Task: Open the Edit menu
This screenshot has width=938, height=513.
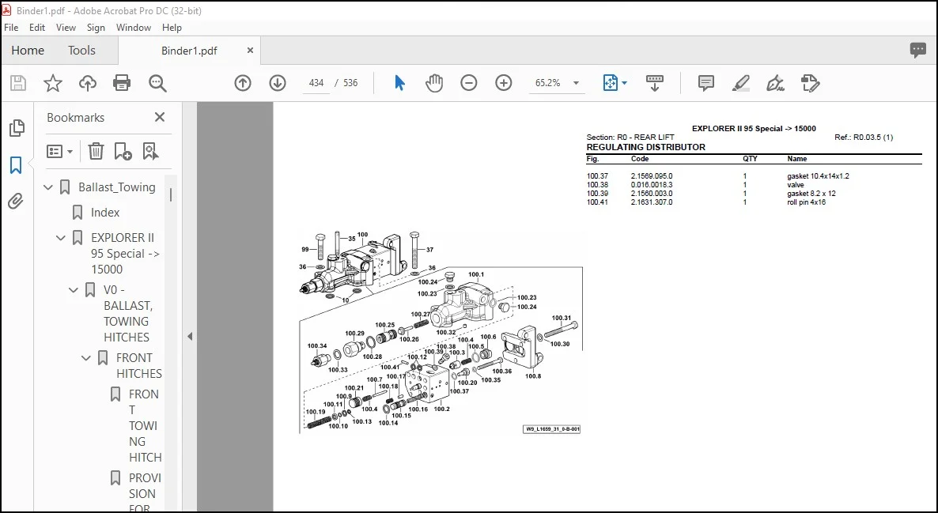Action: click(x=37, y=28)
